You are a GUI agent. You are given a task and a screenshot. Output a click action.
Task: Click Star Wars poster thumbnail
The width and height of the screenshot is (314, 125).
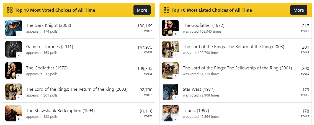click(170, 92)
